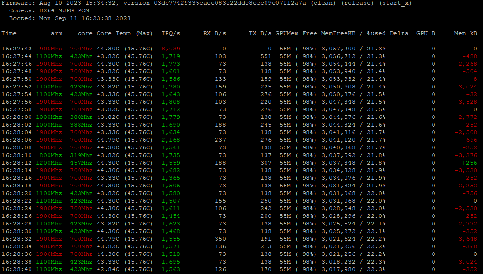
Task: Click the 551 TX bytes value
Action: 266,57
